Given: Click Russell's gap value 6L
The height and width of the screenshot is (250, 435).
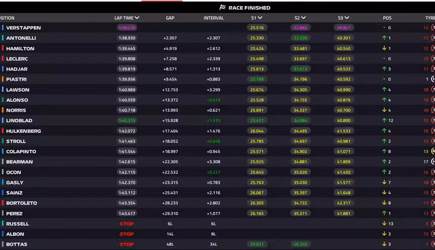Looking at the screenshot, I should pyautogui.click(x=170, y=224).
